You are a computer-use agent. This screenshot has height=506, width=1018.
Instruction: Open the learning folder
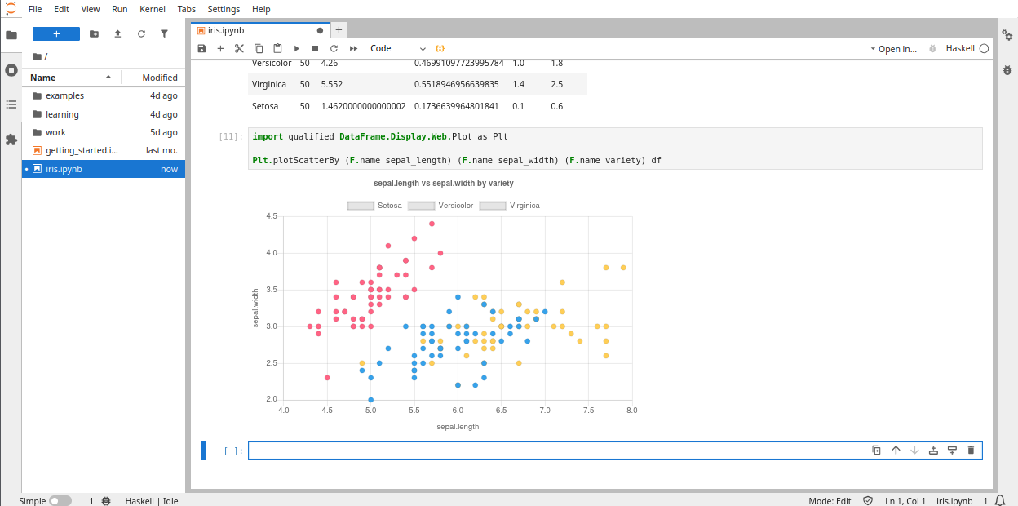click(104, 114)
